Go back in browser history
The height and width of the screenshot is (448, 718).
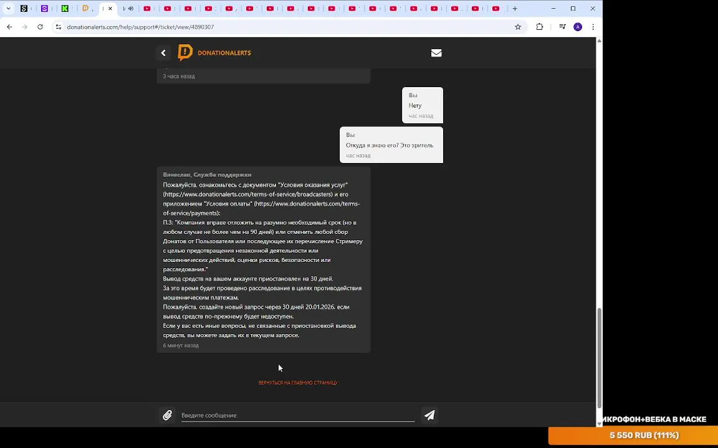(x=9, y=27)
